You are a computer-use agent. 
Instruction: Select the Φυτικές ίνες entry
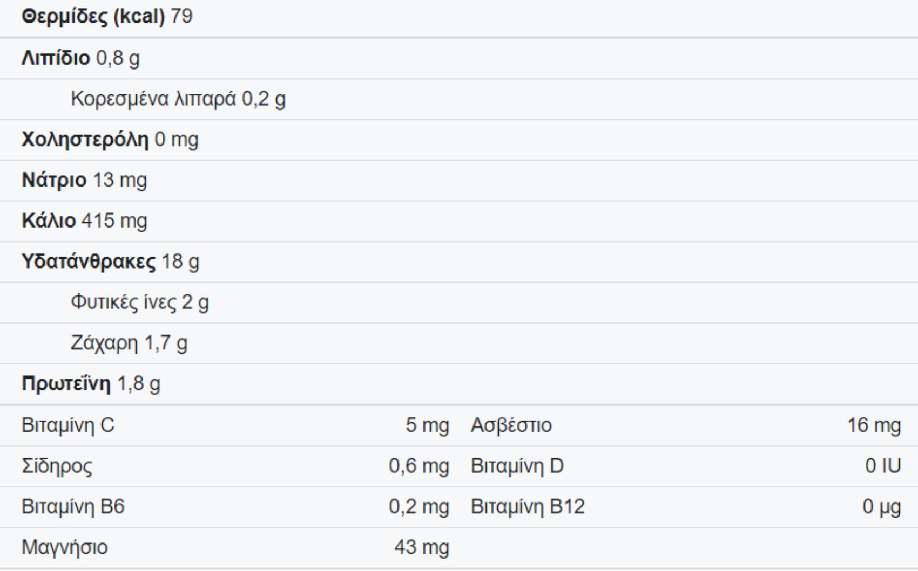124,302
